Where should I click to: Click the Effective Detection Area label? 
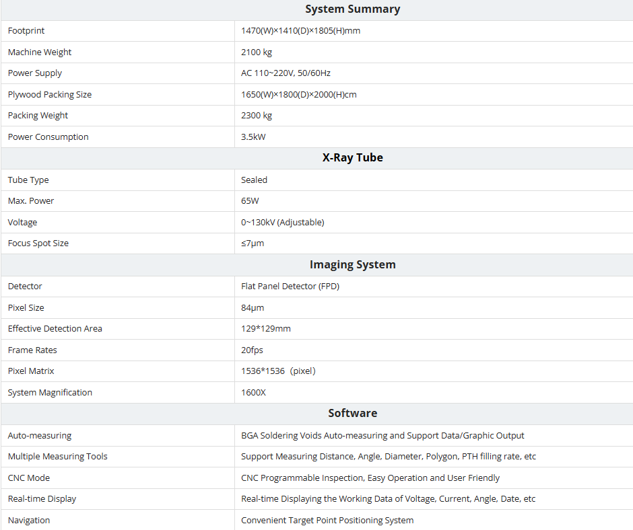tap(55, 329)
